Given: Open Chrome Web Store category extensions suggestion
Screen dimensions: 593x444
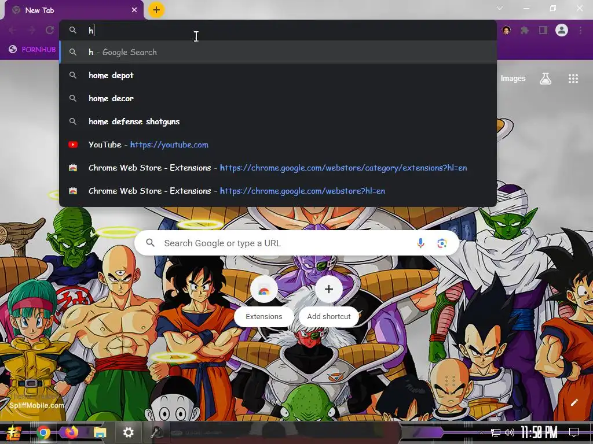Looking at the screenshot, I should tap(277, 168).
